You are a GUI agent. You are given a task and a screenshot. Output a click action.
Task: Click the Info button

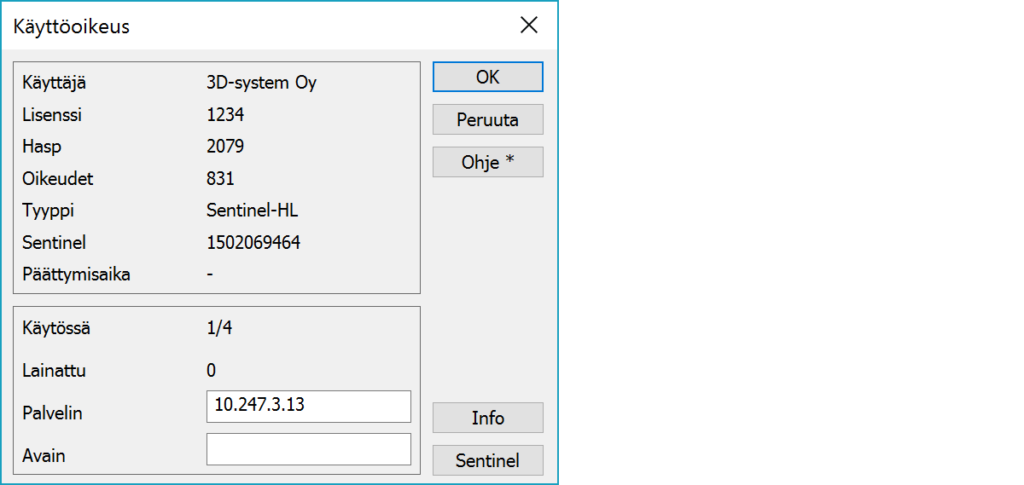tap(487, 418)
